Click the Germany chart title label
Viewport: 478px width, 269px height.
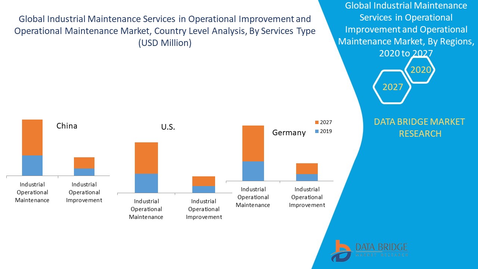(289, 133)
